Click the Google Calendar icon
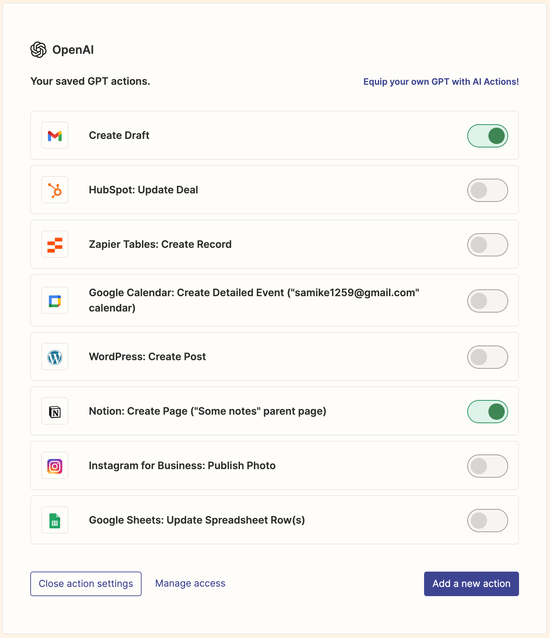 point(55,301)
